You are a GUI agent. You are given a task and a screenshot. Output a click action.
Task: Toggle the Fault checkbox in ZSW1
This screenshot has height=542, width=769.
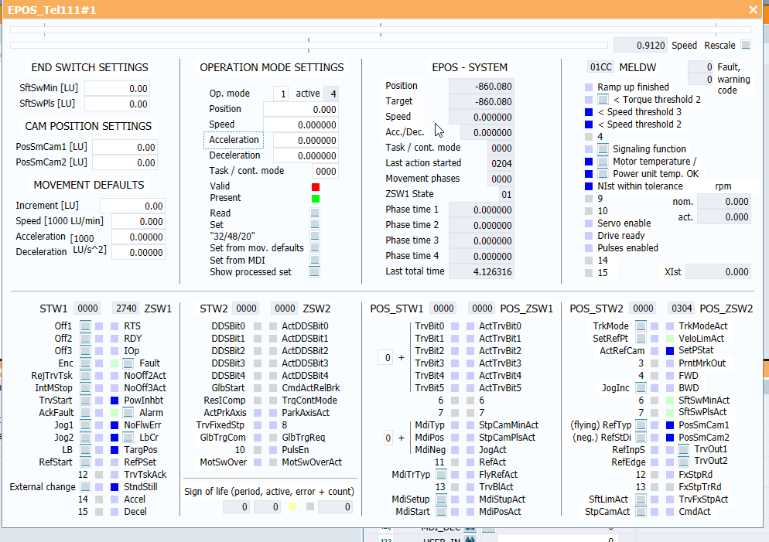128,363
